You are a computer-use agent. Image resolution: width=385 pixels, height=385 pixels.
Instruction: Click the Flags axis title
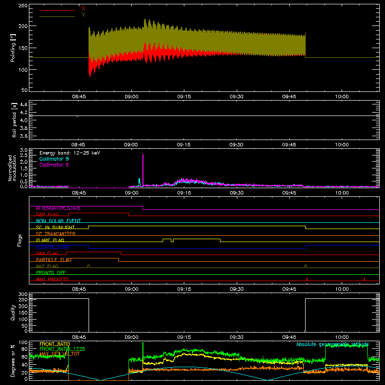[x=19, y=240]
